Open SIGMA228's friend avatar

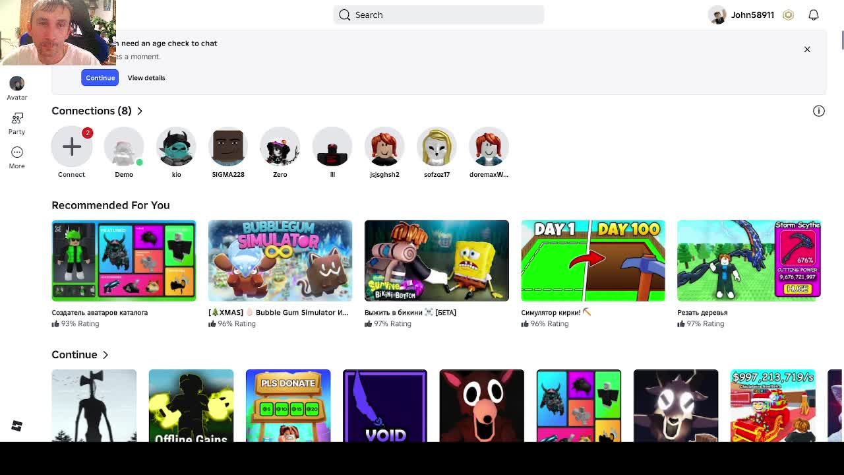[228, 146]
